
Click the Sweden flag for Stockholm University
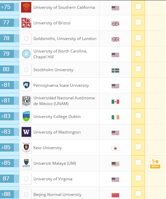pyautogui.click(x=115, y=71)
